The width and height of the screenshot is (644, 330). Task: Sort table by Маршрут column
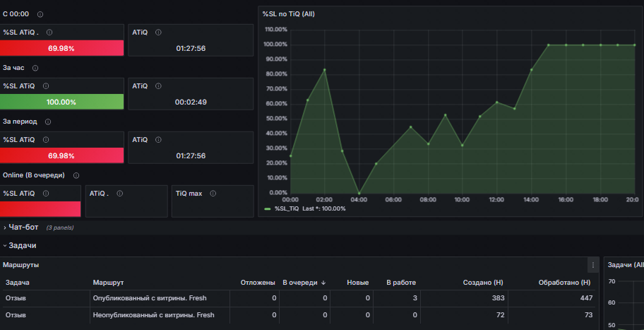[x=109, y=283]
